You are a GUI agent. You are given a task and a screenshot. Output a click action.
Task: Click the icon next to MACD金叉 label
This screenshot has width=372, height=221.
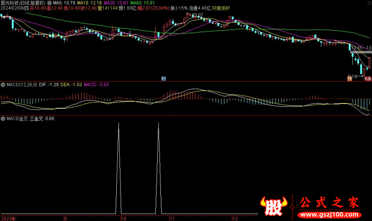3,119
